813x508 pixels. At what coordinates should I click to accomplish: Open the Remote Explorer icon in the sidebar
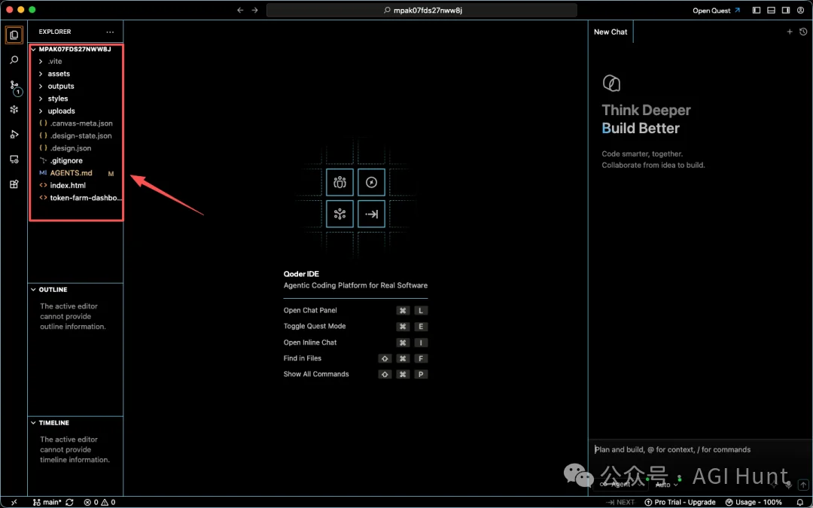click(x=14, y=159)
